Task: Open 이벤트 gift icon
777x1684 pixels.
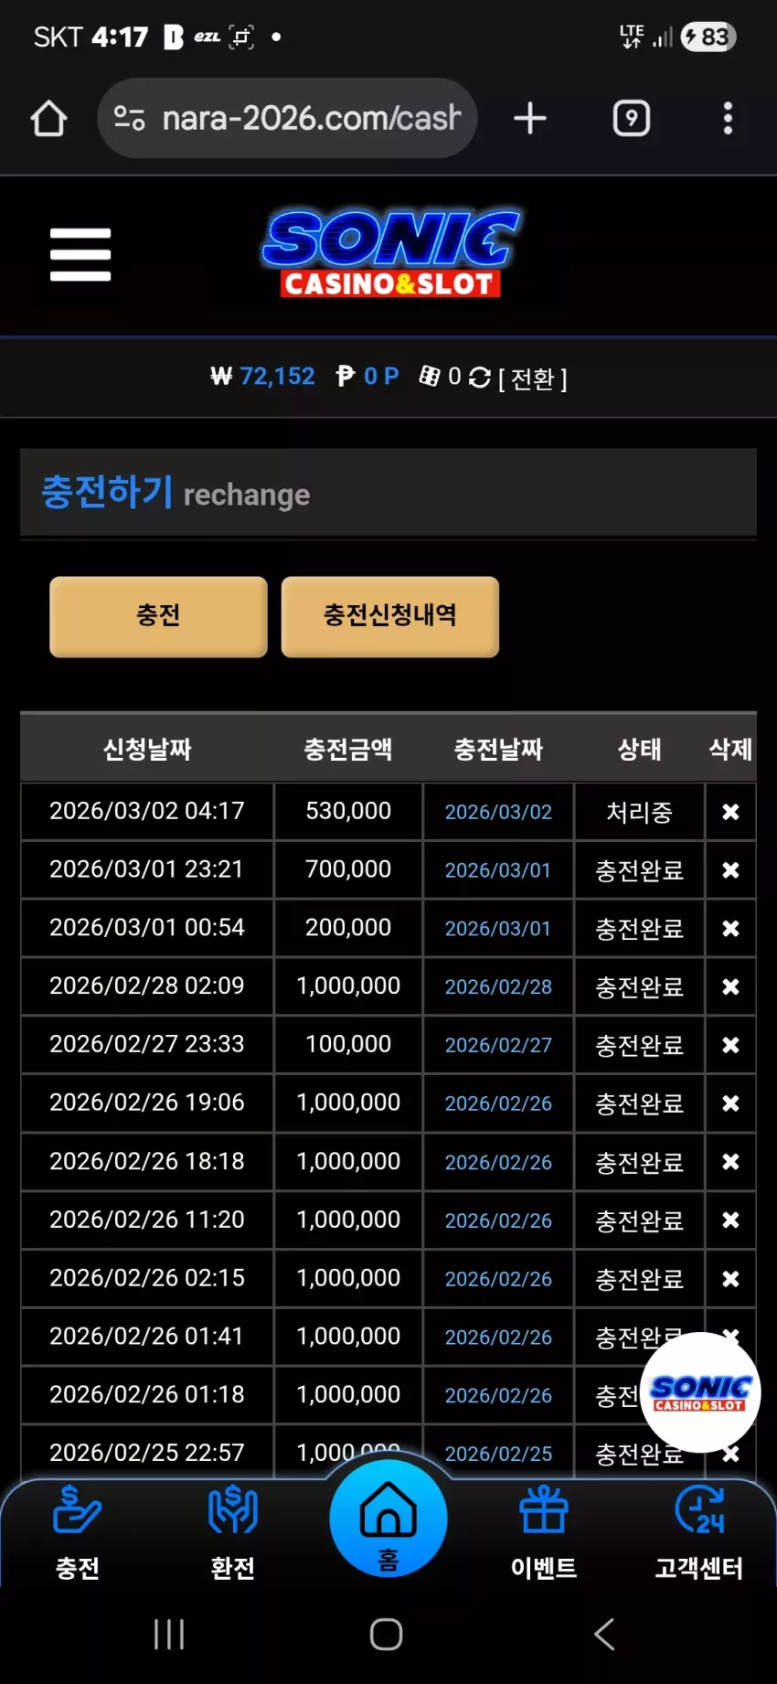Action: click(x=544, y=1533)
